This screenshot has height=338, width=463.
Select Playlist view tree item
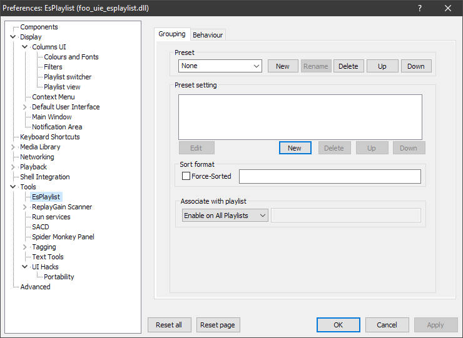click(x=62, y=87)
